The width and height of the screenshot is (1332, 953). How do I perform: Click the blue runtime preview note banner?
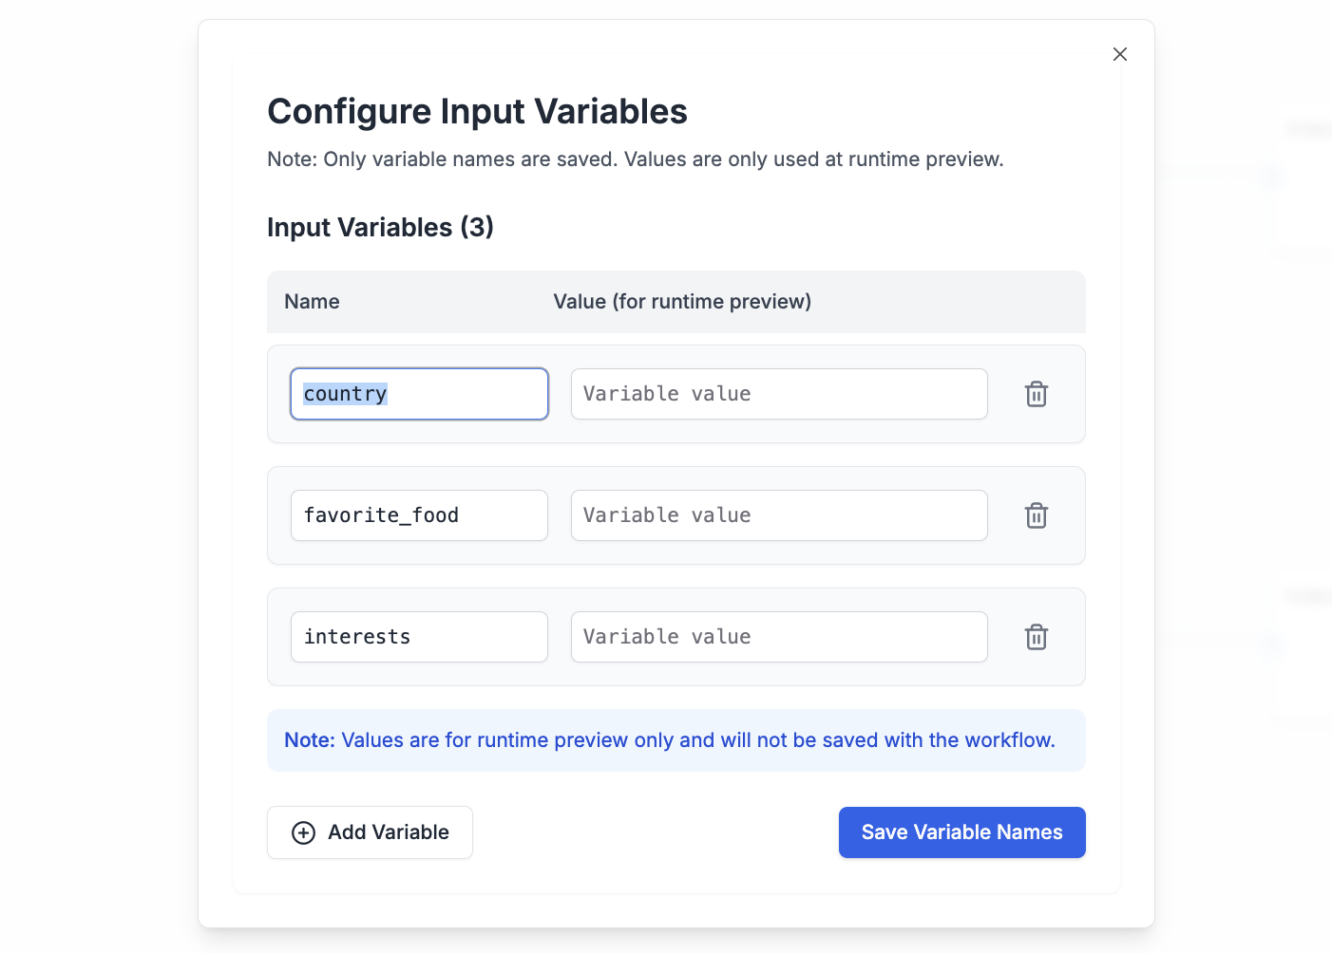pos(676,740)
